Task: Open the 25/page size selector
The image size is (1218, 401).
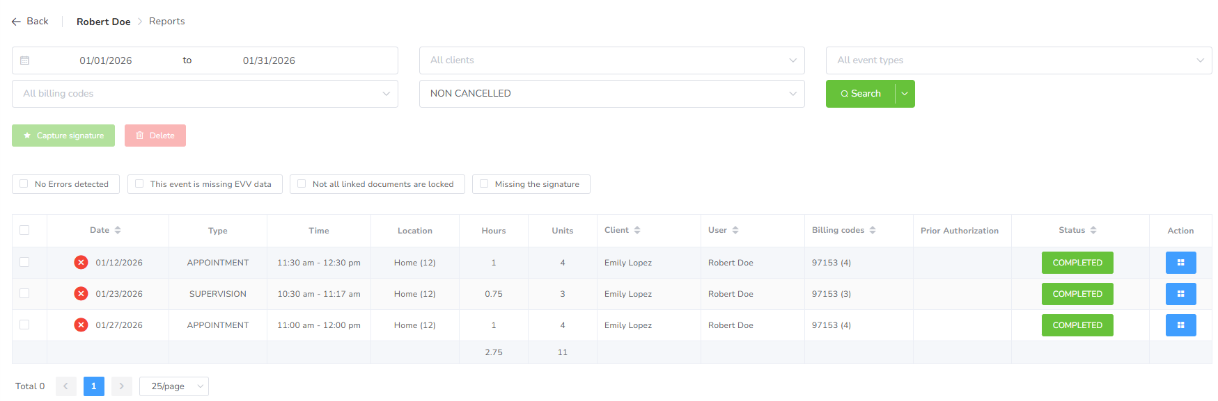Action: tap(173, 386)
